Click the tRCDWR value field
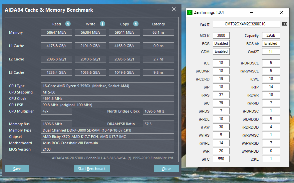 [221, 71]
